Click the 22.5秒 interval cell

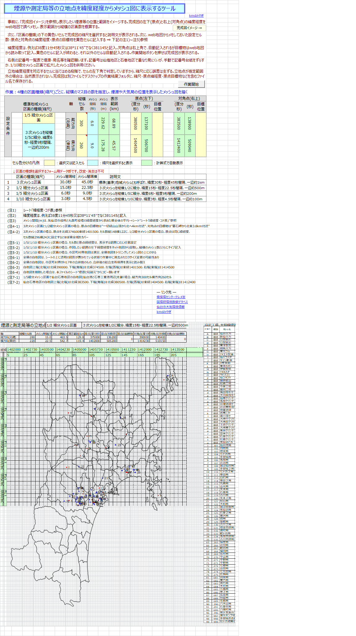pyautogui.click(x=87, y=188)
